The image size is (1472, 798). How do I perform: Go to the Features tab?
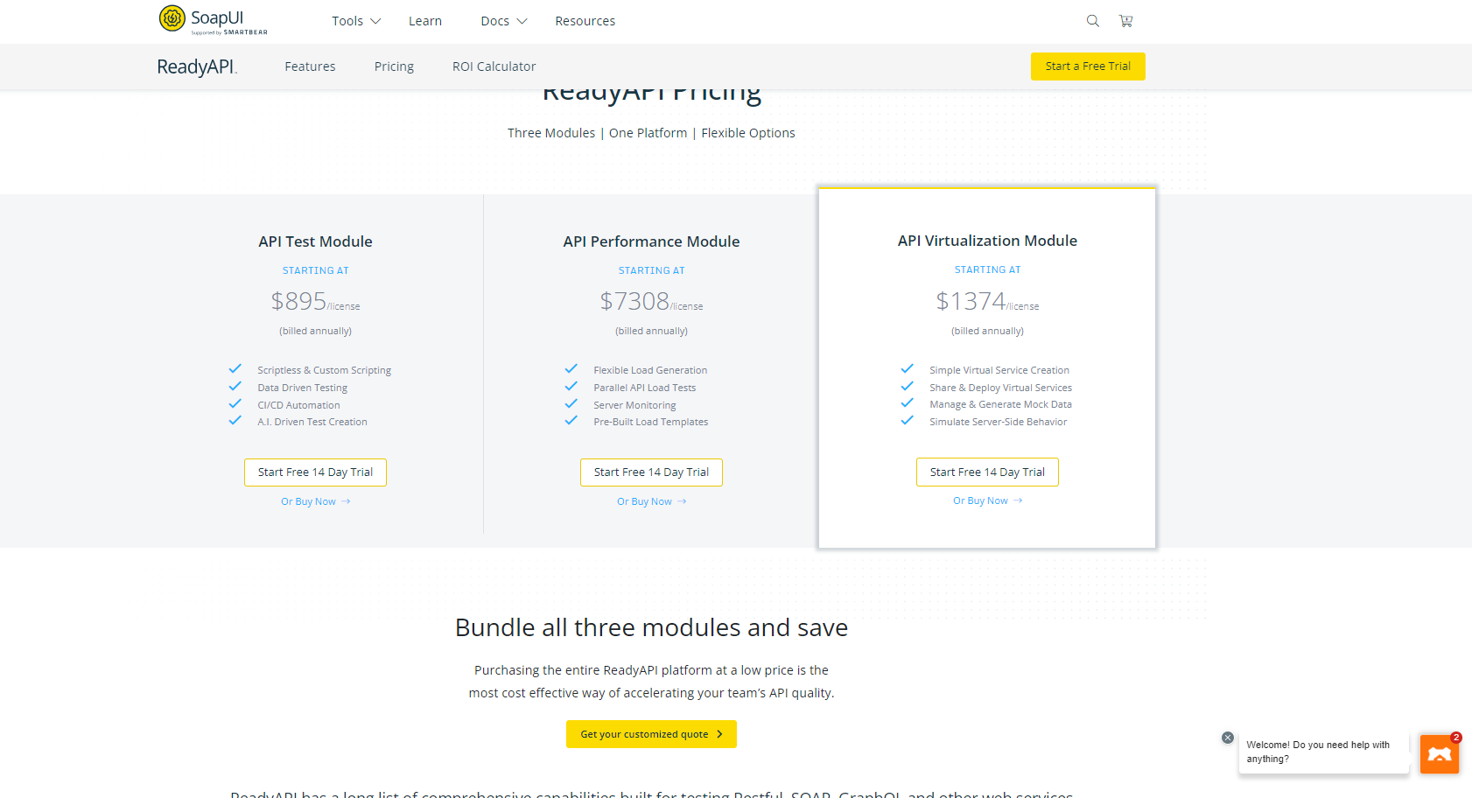point(310,66)
